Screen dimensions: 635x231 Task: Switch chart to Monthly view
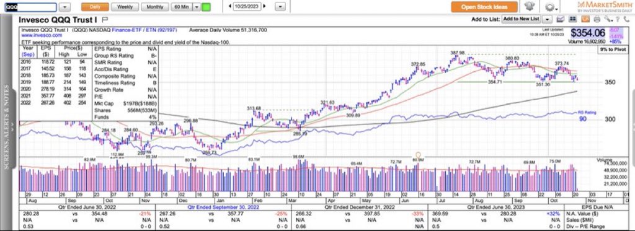point(154,7)
